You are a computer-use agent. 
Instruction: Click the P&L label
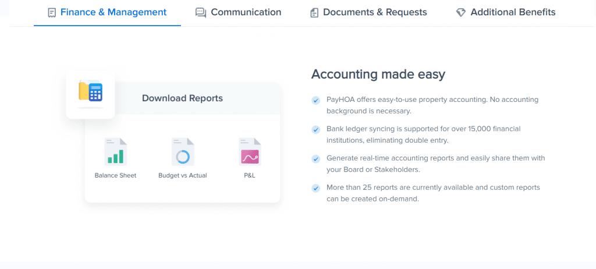pyautogui.click(x=250, y=175)
